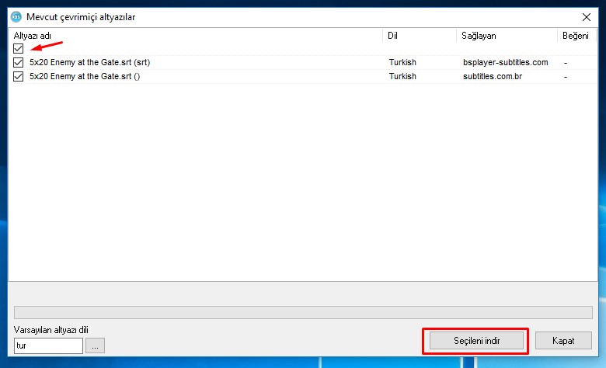
Task: Click the Turkish language cell in the second row
Action: [x=402, y=76]
